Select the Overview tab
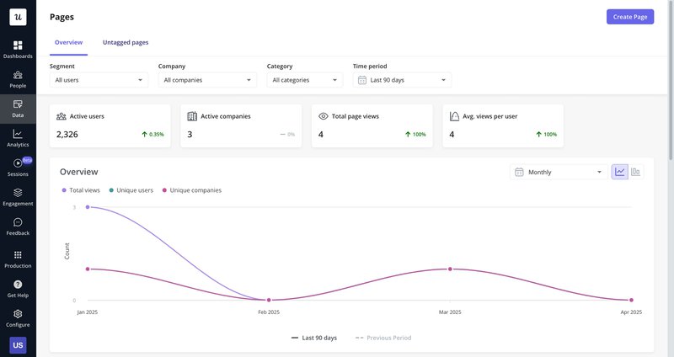Viewport: 674px width, 357px height. [68, 42]
